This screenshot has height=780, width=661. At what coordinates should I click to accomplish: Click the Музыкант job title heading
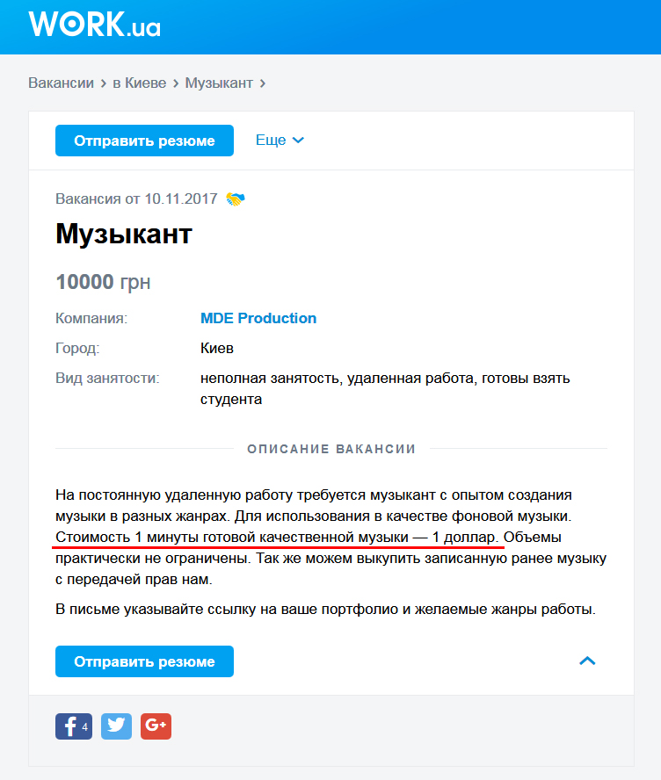(124, 235)
